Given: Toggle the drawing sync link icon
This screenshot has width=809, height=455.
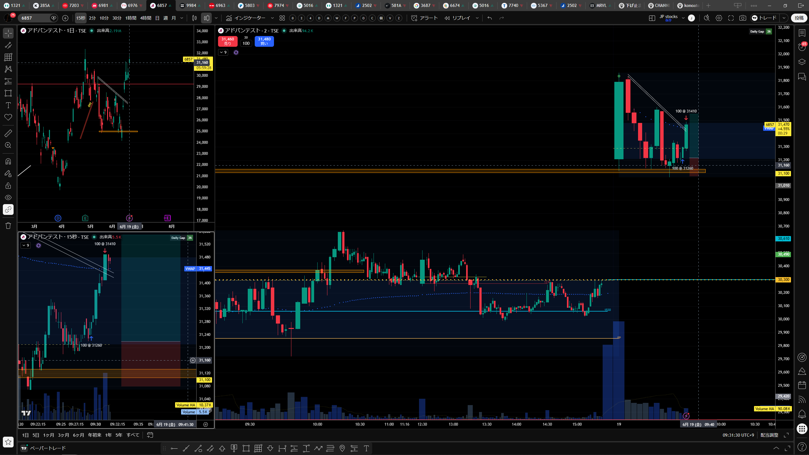Looking at the screenshot, I should [8, 209].
